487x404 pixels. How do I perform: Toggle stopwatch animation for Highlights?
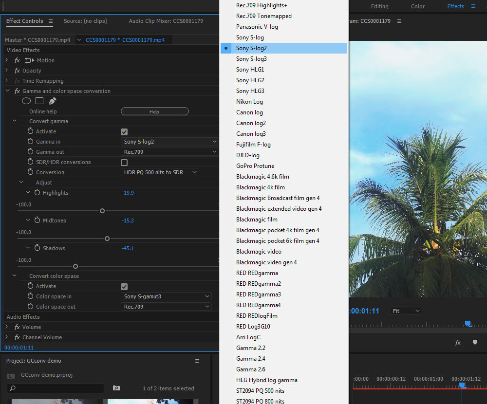coord(37,193)
